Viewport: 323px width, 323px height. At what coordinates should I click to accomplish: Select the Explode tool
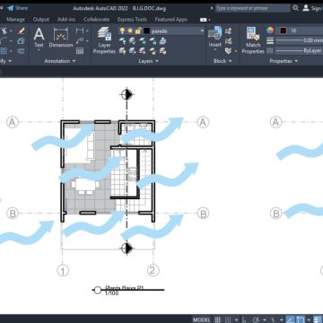pyautogui.click(x=22, y=41)
